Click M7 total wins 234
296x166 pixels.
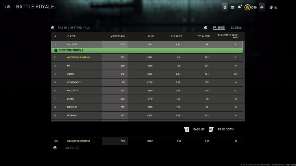coord(206,66)
